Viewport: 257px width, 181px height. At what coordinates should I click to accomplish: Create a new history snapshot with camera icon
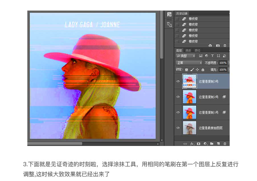(x=218, y=45)
